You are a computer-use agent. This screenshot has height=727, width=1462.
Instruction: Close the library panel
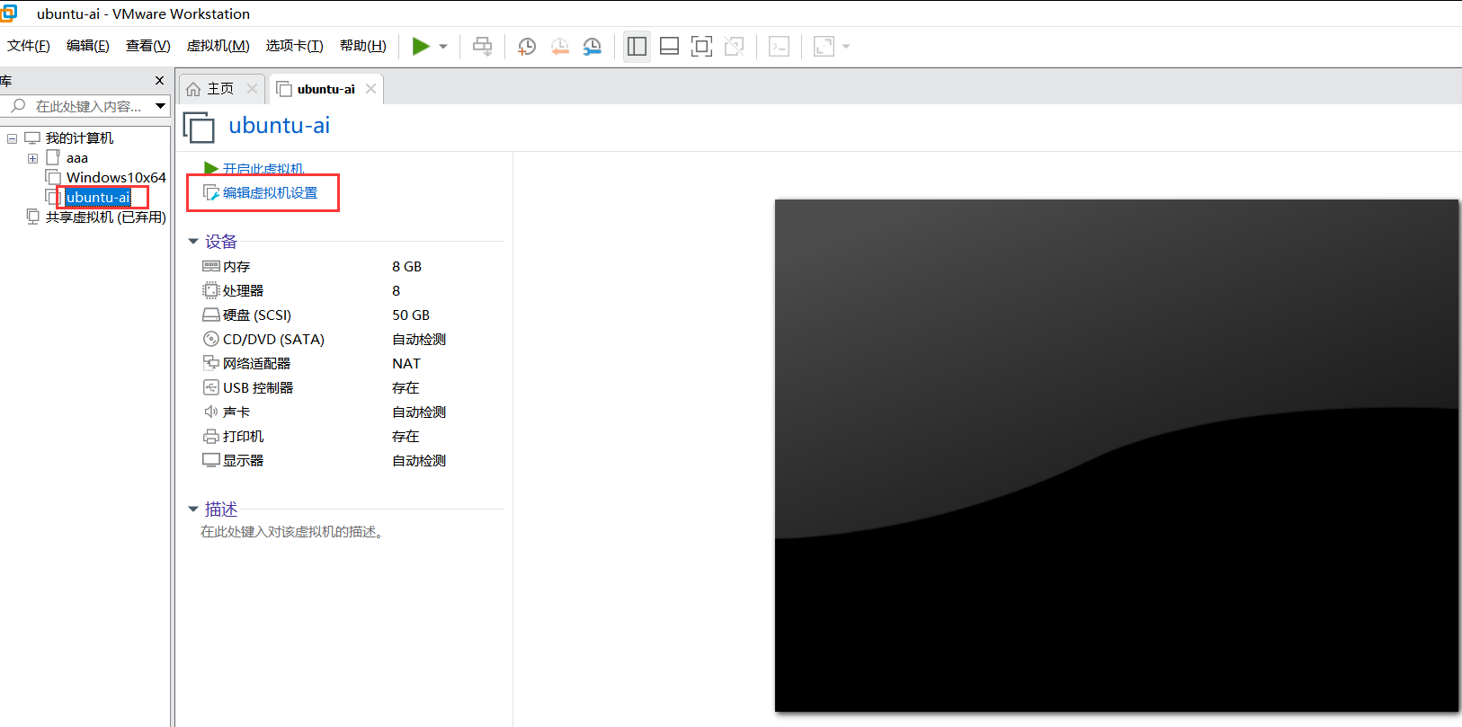coord(160,81)
